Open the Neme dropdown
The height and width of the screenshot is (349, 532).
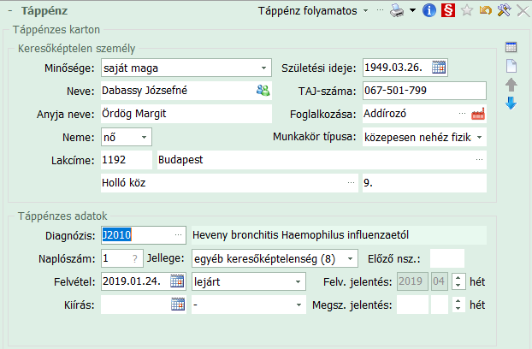(144, 136)
